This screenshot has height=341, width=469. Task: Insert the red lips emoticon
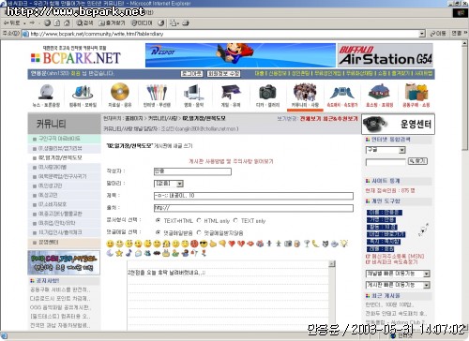coord(250,244)
